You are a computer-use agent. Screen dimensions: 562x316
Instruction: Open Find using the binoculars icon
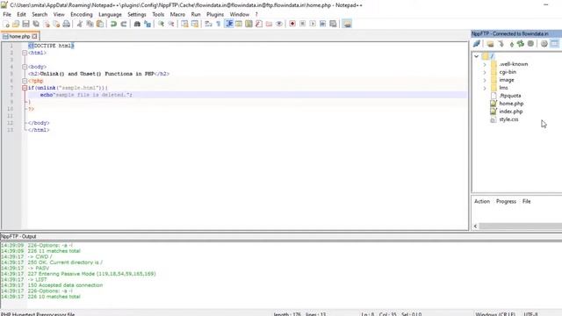point(137,24)
